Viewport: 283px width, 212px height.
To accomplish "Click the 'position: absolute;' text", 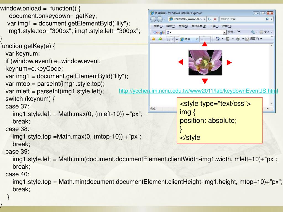I will pyautogui.click(x=208, y=120).
